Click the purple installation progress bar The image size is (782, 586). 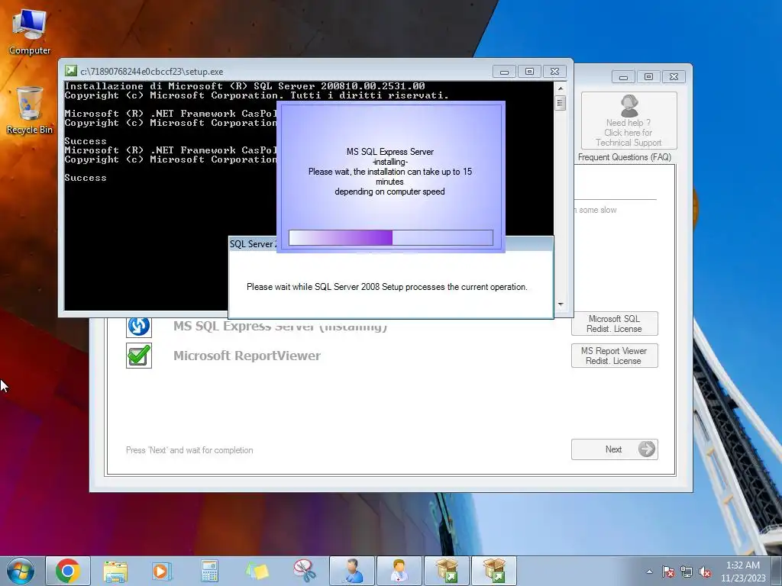coord(390,238)
